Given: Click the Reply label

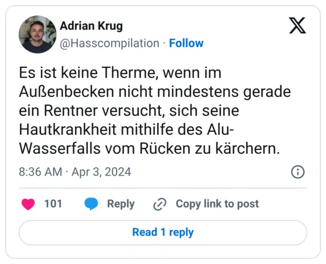Looking at the screenshot, I should pyautogui.click(x=120, y=204).
